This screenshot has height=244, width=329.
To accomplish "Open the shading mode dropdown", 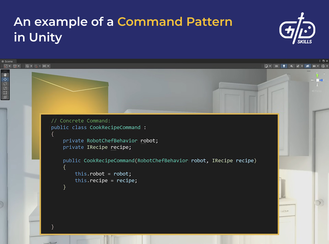I will point(266,66).
